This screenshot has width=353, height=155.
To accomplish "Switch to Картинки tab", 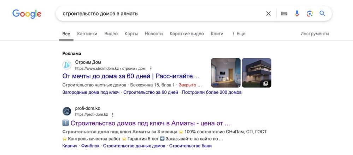I will tap(87, 34).
